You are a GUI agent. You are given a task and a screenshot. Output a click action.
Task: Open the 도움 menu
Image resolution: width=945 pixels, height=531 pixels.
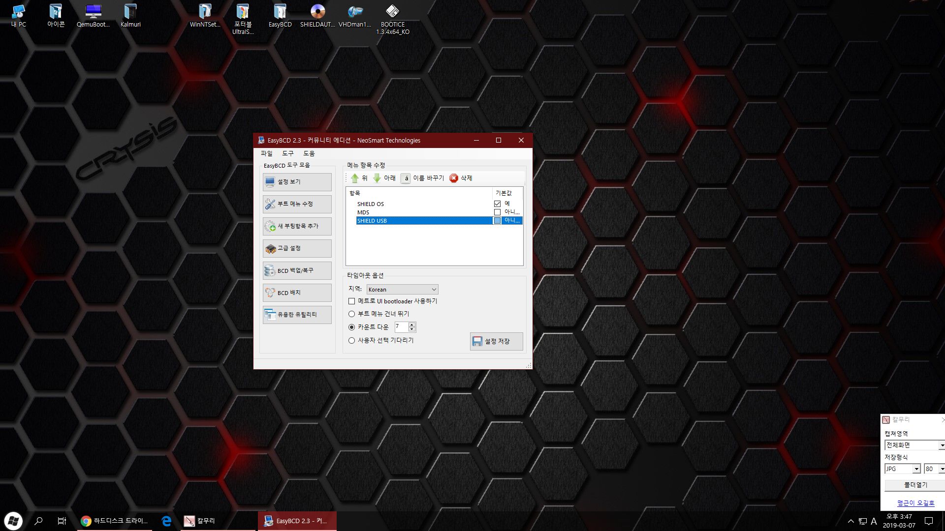click(x=309, y=153)
